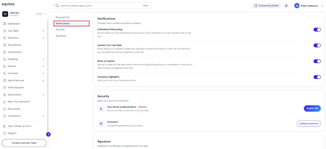Expand the Securities menu chevron
Image resolution: width=326 pixels, height=149 pixels.
(x=43, y=38)
